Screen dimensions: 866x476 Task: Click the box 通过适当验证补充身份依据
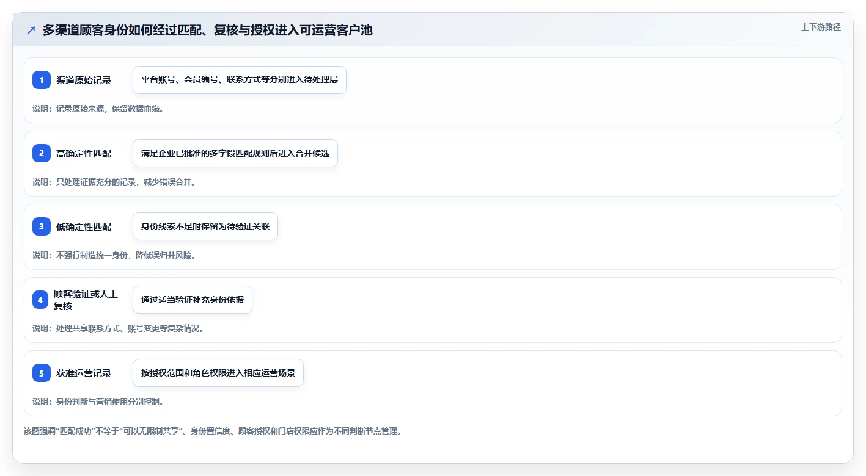(x=193, y=300)
